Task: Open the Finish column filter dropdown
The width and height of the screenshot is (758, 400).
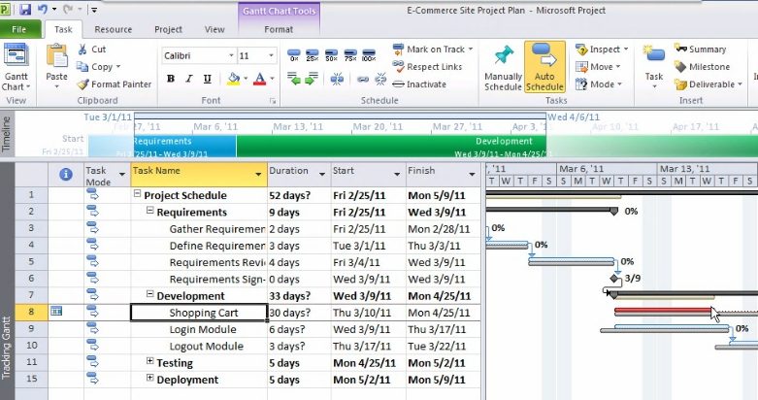Action: pos(472,174)
